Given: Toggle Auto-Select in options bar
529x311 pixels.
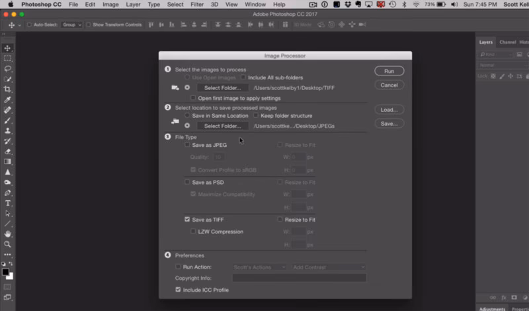Looking at the screenshot, I should [29, 24].
